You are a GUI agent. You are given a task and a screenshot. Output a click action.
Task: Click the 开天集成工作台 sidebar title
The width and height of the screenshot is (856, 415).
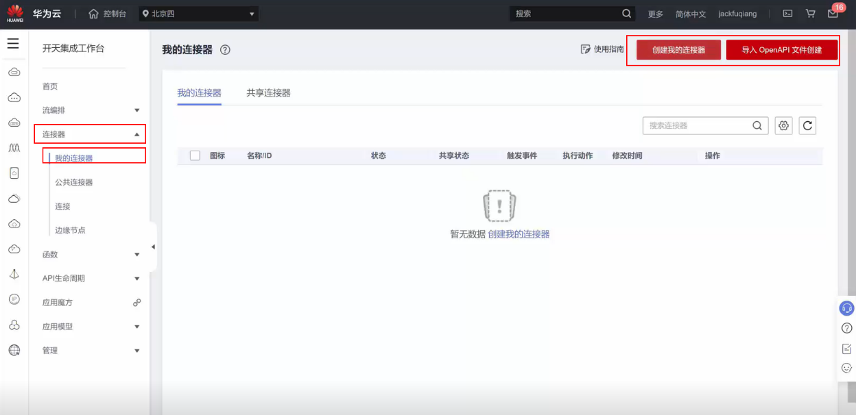tap(73, 49)
